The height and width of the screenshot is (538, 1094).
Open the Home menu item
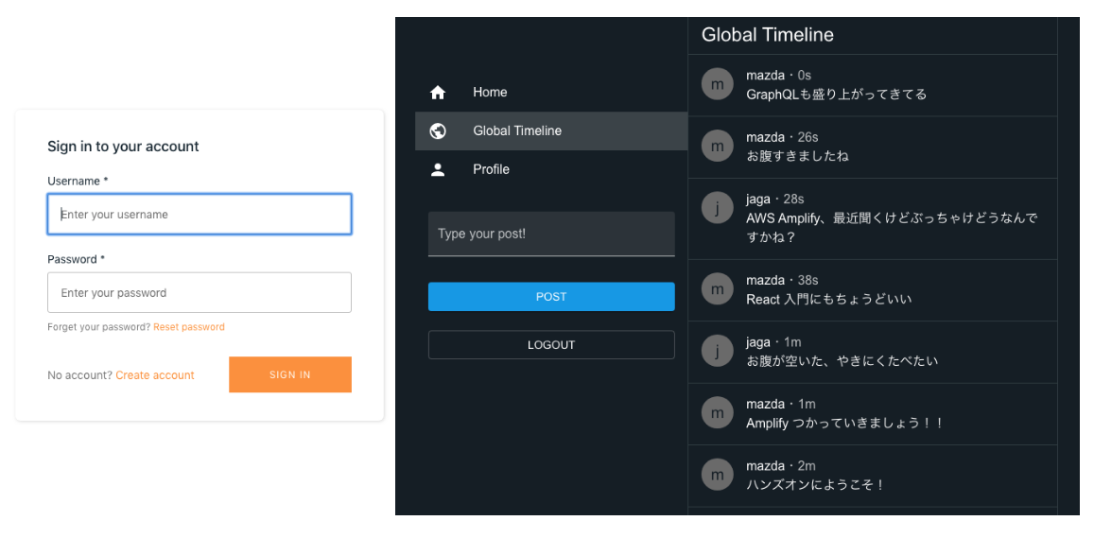[551, 92]
